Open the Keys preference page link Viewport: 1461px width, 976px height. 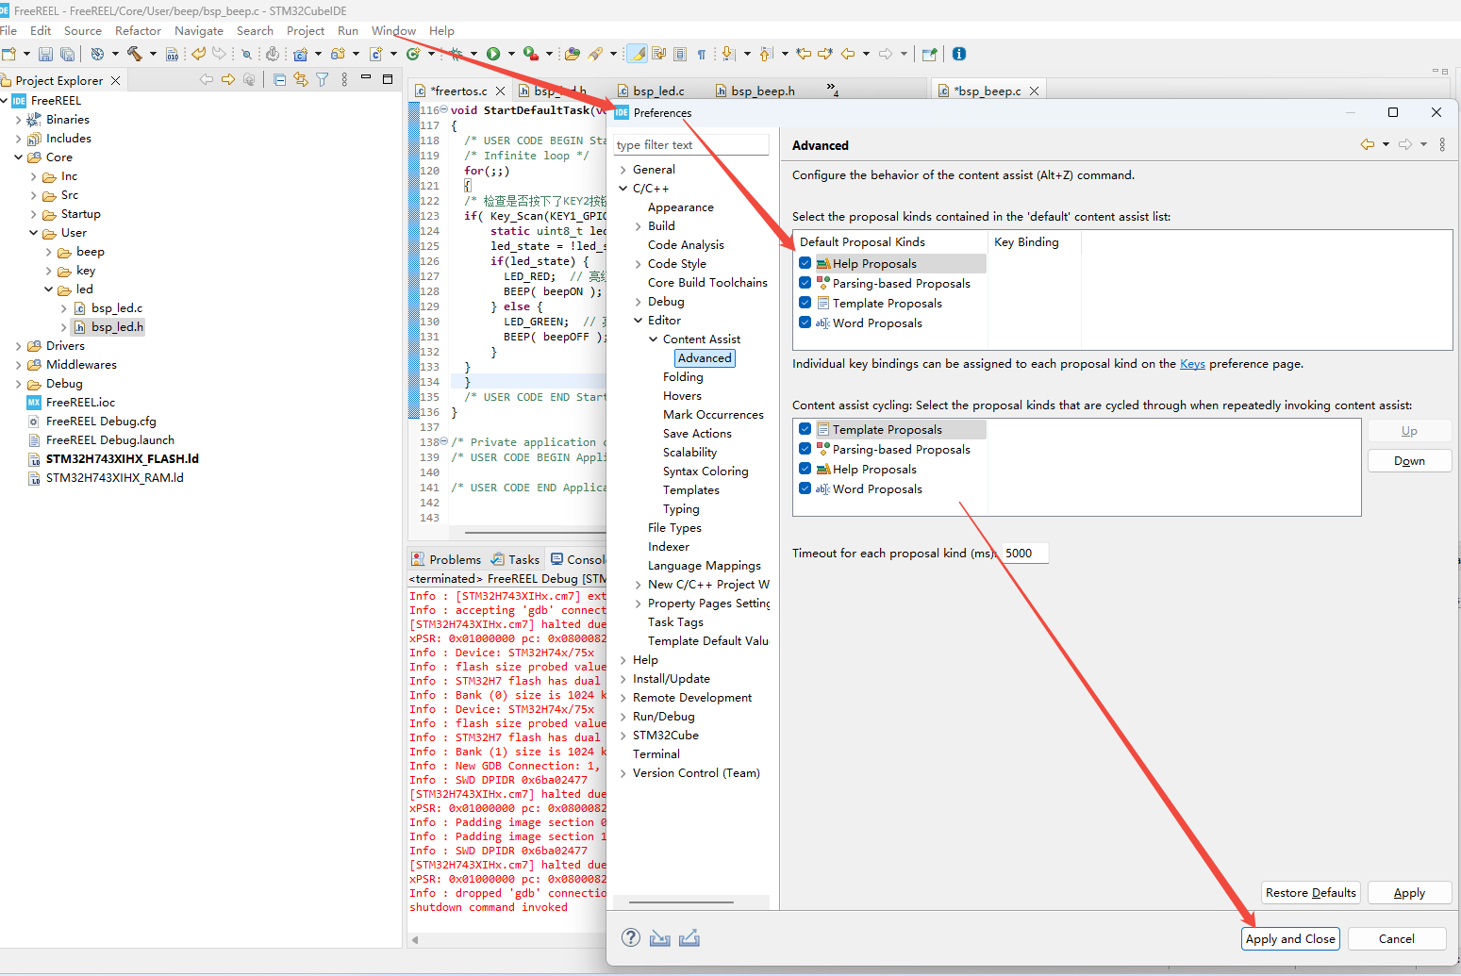(1192, 364)
